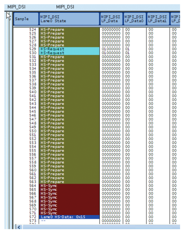Select the MIPI_DSI LP_Data1 column header
Viewport: 187px width, 232px height.
click(158, 19)
